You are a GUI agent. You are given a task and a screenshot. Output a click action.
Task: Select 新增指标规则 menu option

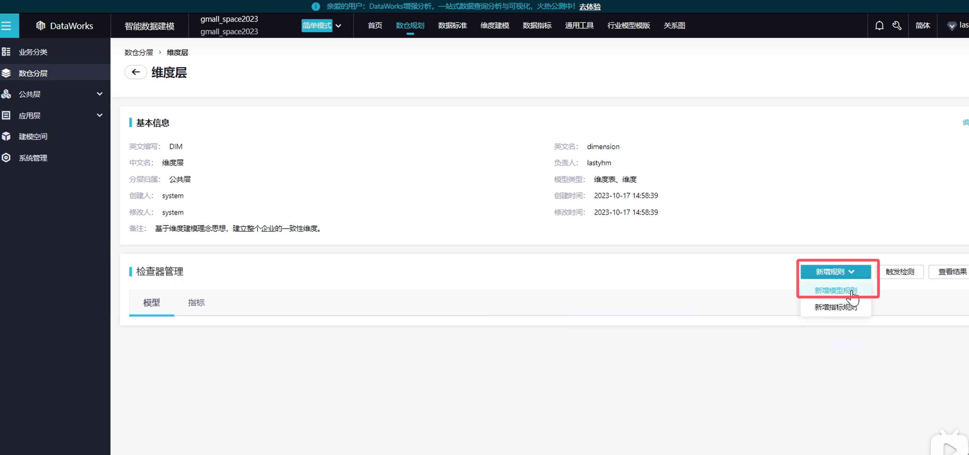click(835, 307)
